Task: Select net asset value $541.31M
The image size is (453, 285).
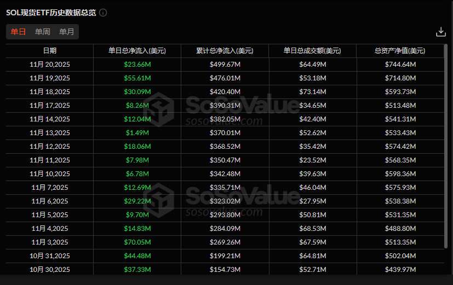Action: pos(400,119)
